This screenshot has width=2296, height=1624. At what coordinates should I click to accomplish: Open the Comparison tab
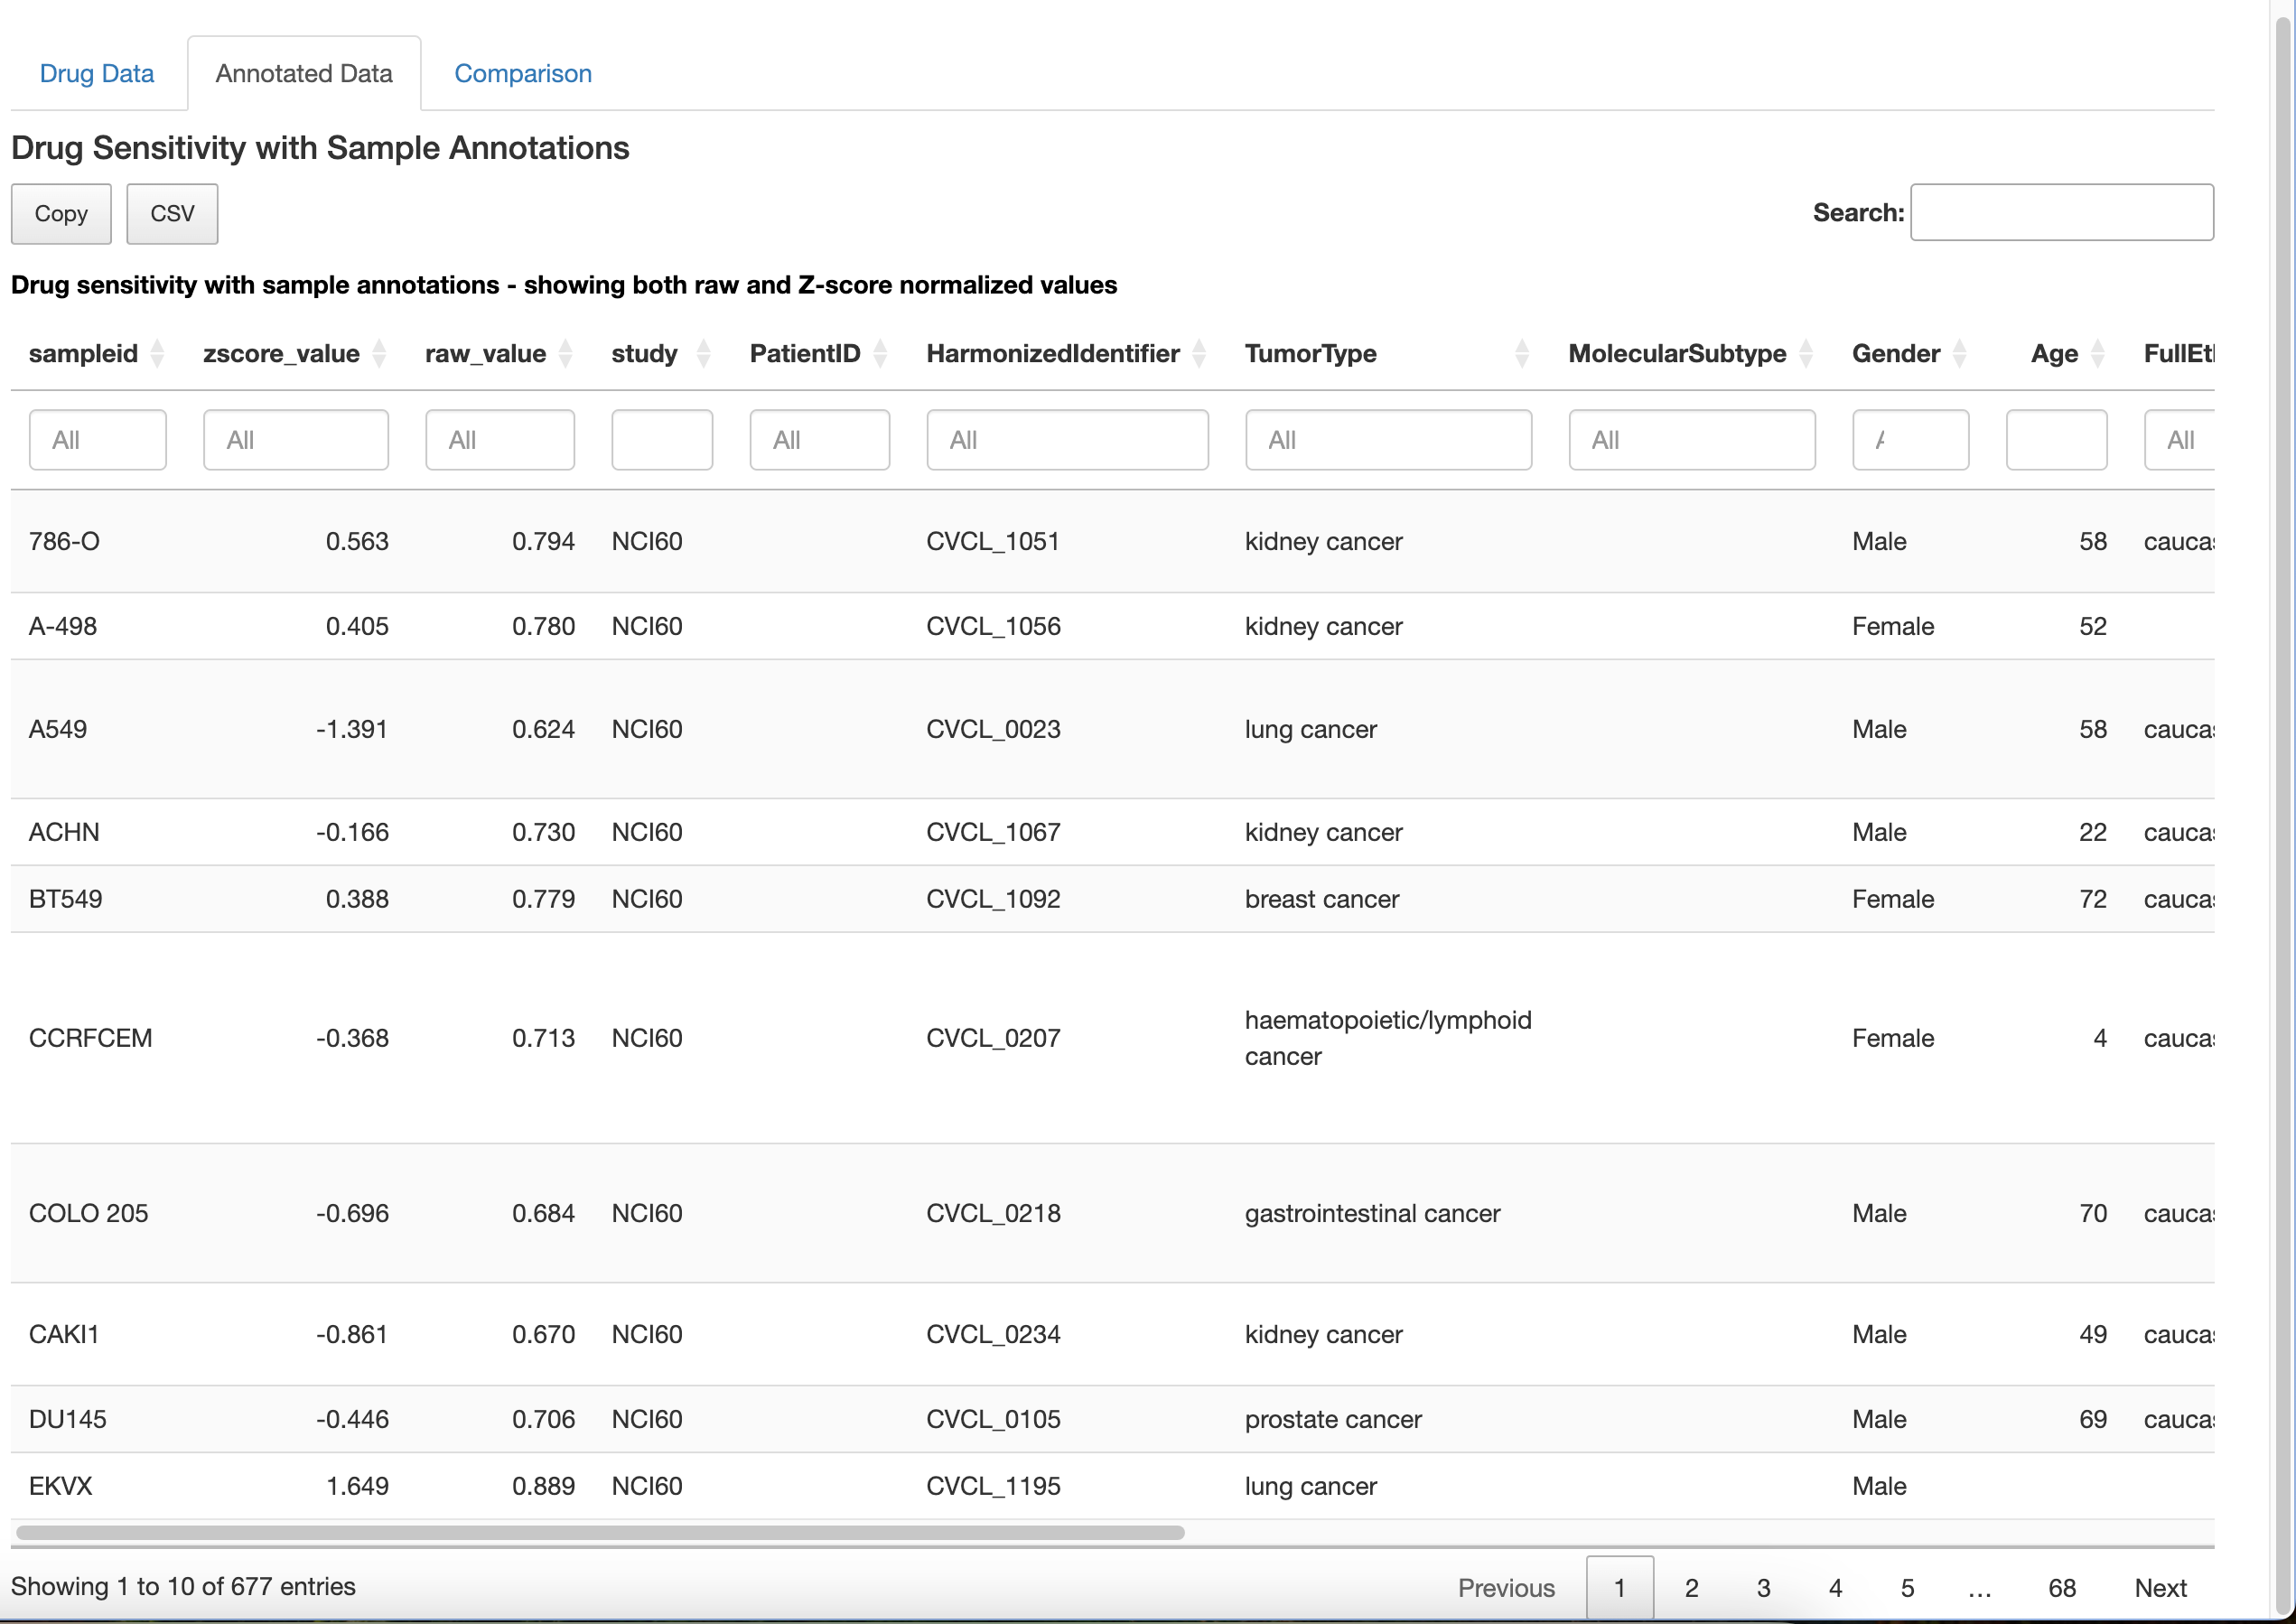point(522,73)
